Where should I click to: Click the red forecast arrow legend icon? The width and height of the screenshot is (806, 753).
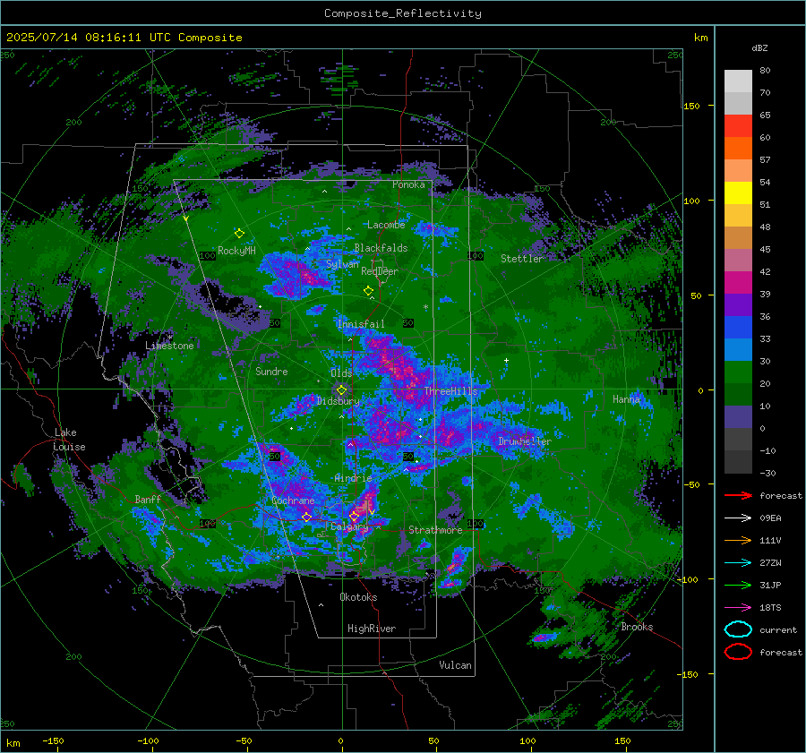[738, 495]
